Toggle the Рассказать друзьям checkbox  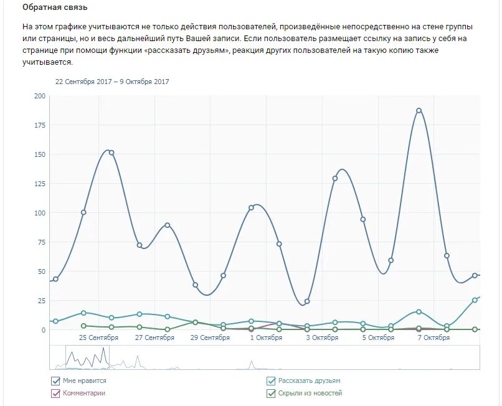271,381
